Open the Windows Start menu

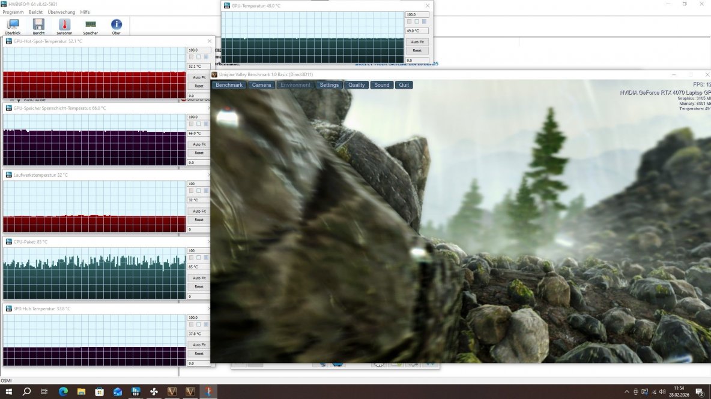coord(8,392)
